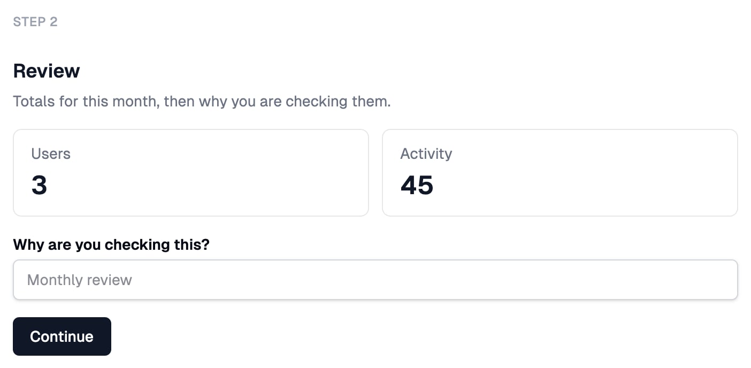Image resolution: width=751 pixels, height=368 pixels.
Task: Place cursor in the reason text box
Action: click(375, 280)
